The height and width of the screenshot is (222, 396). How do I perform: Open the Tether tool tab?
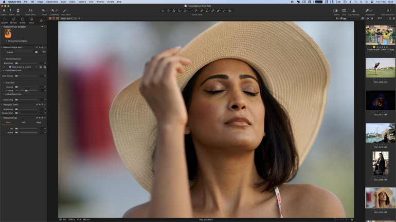13,19
